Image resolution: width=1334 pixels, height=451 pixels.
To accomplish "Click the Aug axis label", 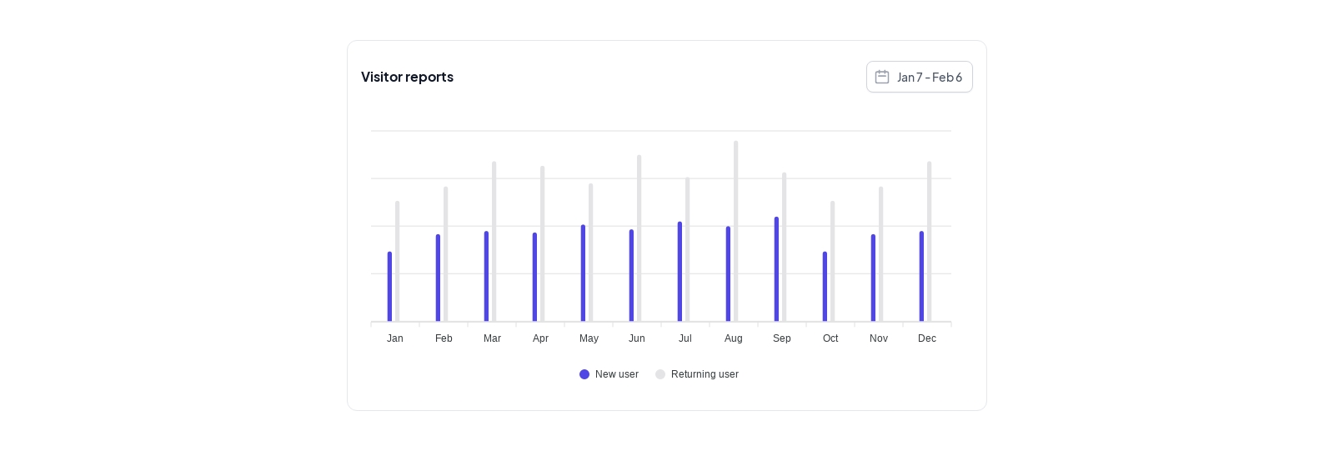I will pos(734,338).
